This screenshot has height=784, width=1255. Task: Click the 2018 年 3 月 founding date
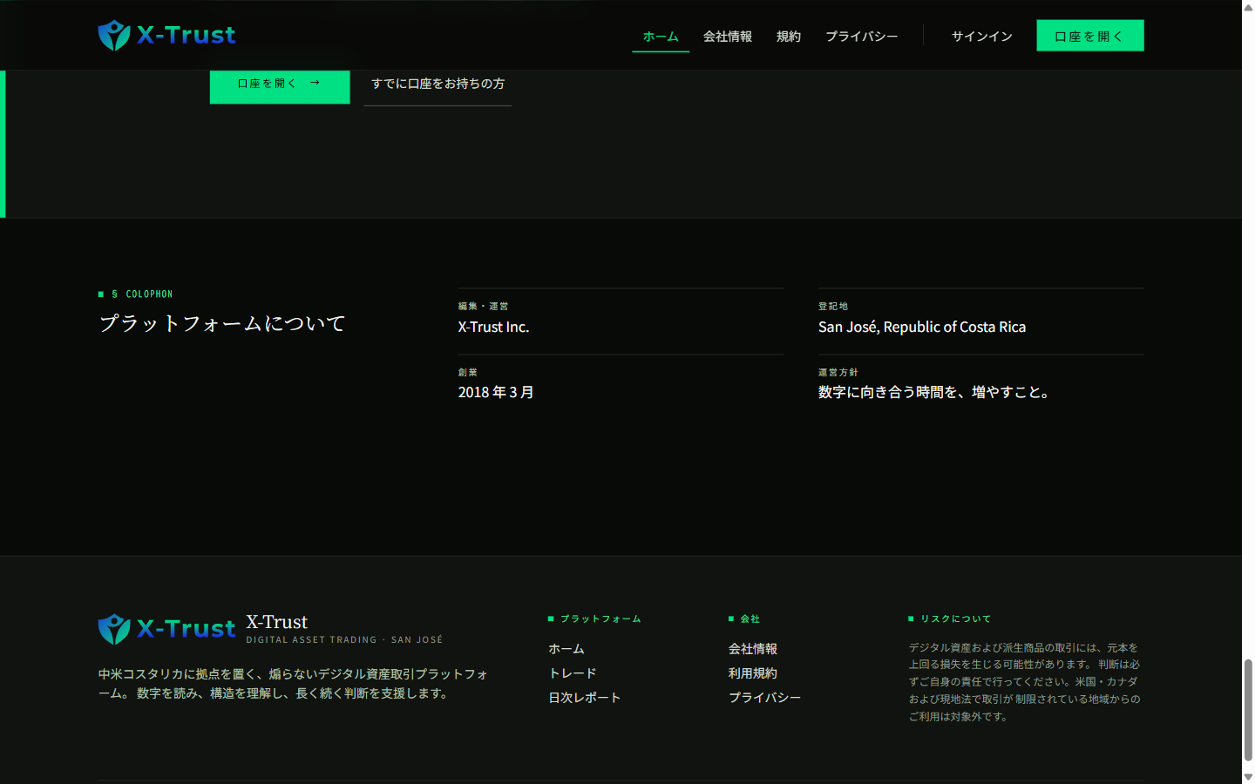click(496, 393)
